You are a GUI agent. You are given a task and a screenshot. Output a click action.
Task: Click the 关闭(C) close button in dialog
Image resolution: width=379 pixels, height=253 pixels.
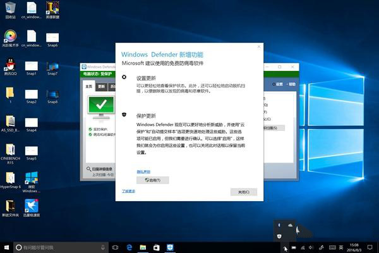244,192
